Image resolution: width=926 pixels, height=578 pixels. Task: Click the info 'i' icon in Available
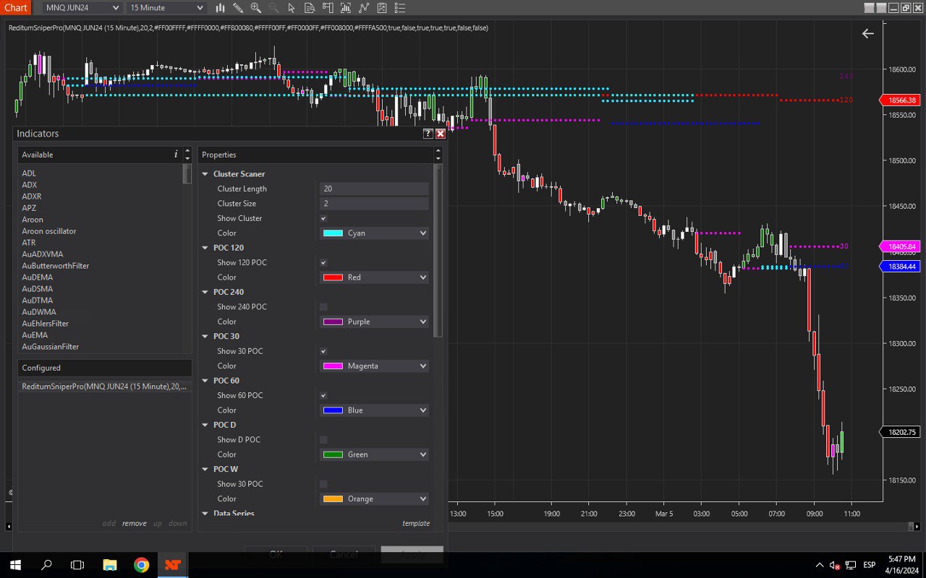[176, 155]
